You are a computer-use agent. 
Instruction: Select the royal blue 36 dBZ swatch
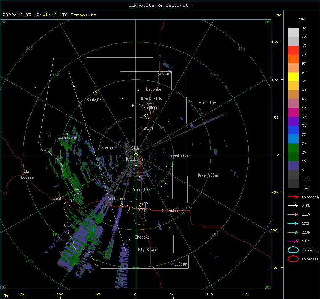click(293, 130)
